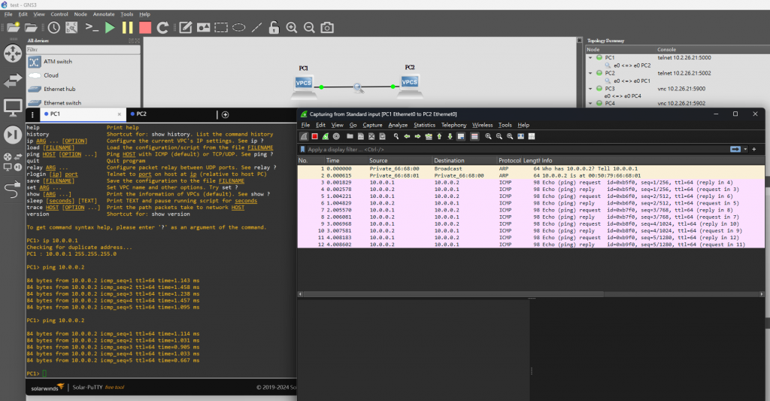The image size is (770, 401).
Task: Close the PC1 terminal tab
Action: tap(119, 114)
